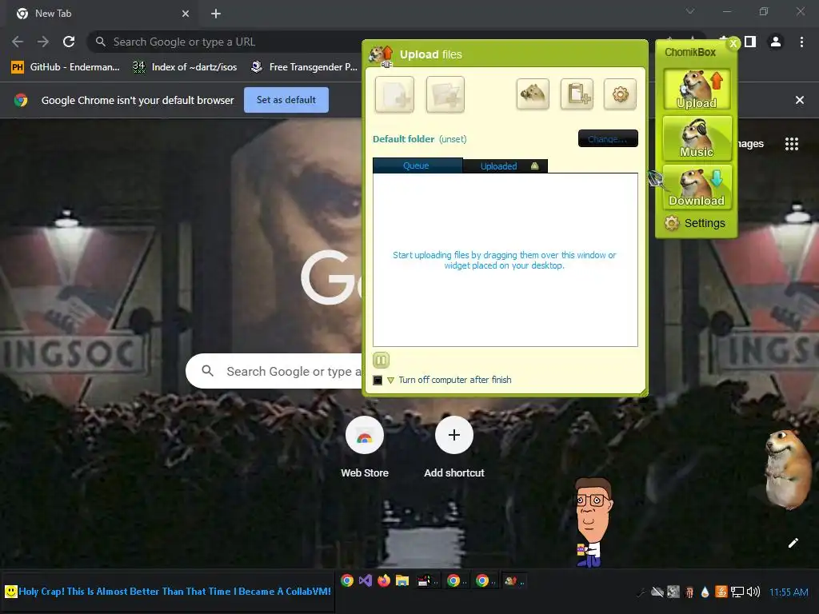
Task: Open the Google apps grid
Action: [x=792, y=144]
